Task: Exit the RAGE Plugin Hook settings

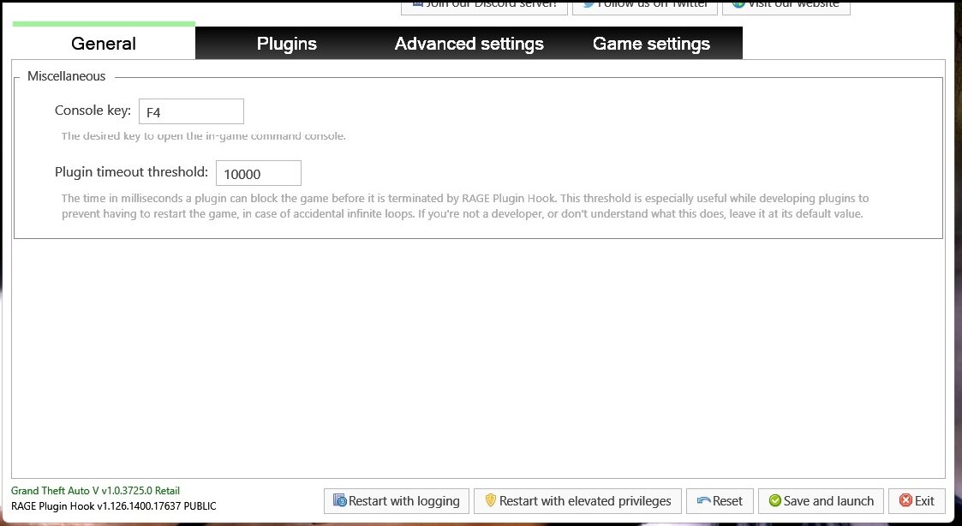Action: click(x=917, y=501)
